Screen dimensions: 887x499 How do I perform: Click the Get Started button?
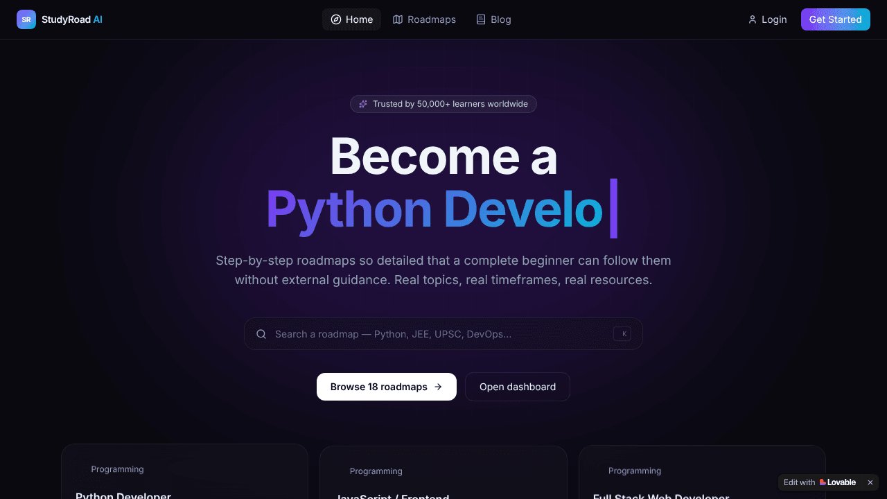(836, 19)
